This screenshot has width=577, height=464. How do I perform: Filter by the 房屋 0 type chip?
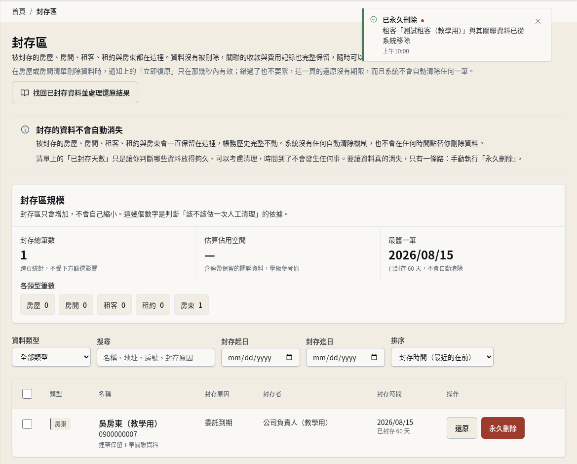(x=38, y=304)
